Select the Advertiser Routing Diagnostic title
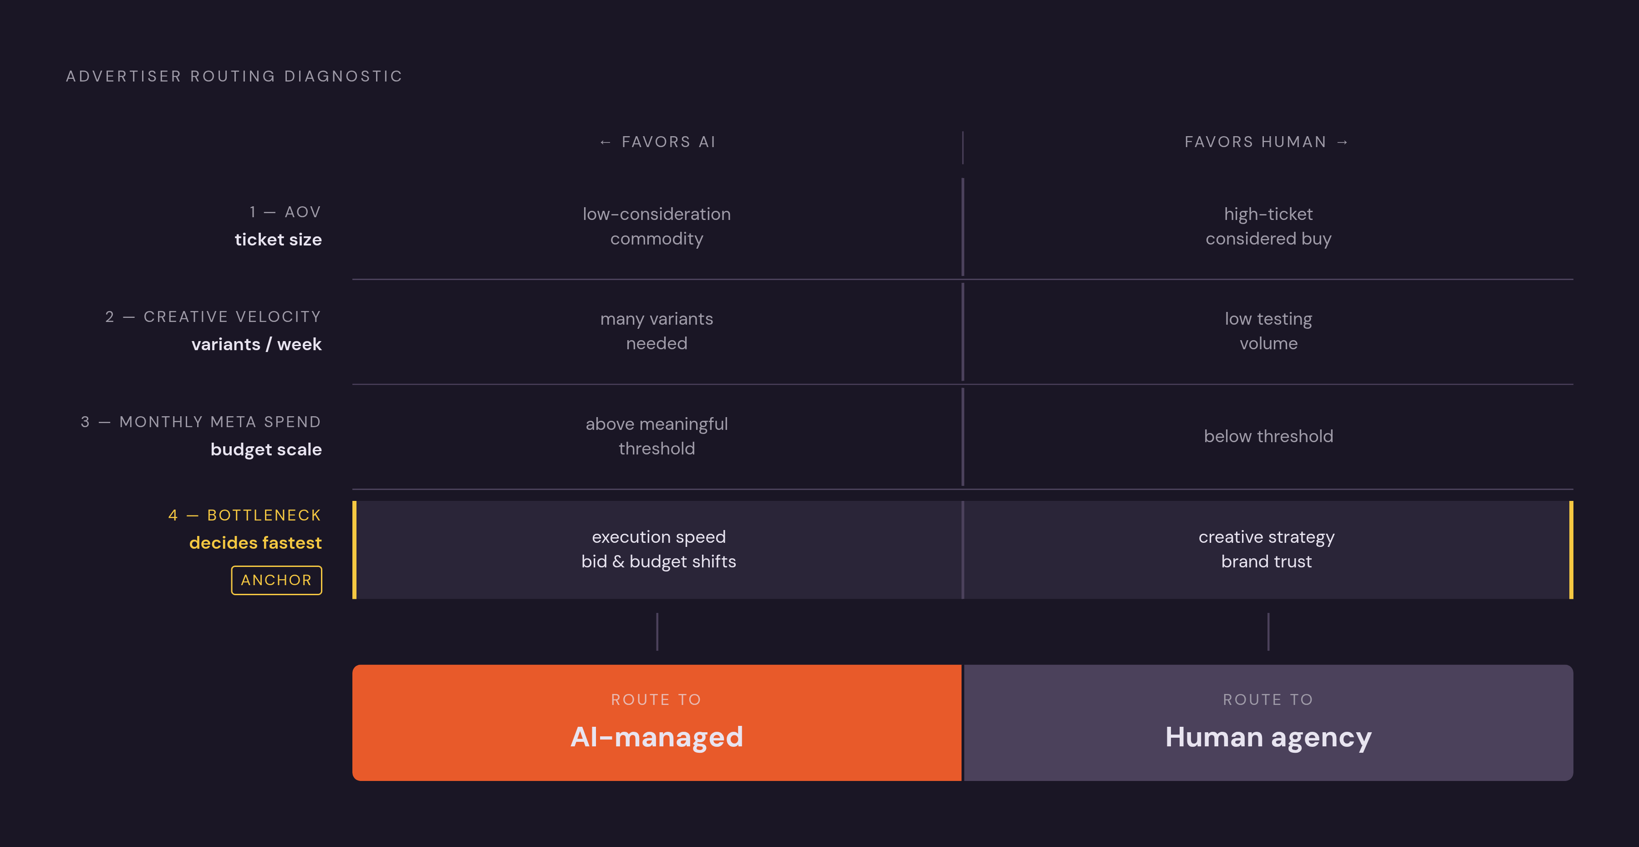 [234, 77]
